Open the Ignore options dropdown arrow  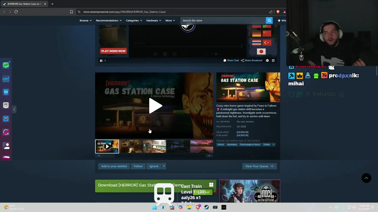(164, 166)
